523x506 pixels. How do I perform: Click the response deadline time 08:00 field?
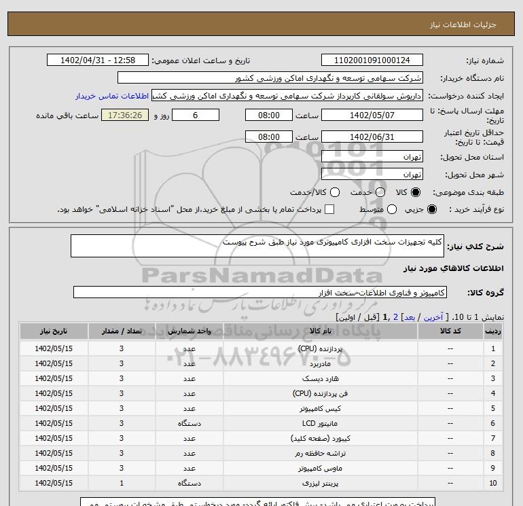coord(269,115)
